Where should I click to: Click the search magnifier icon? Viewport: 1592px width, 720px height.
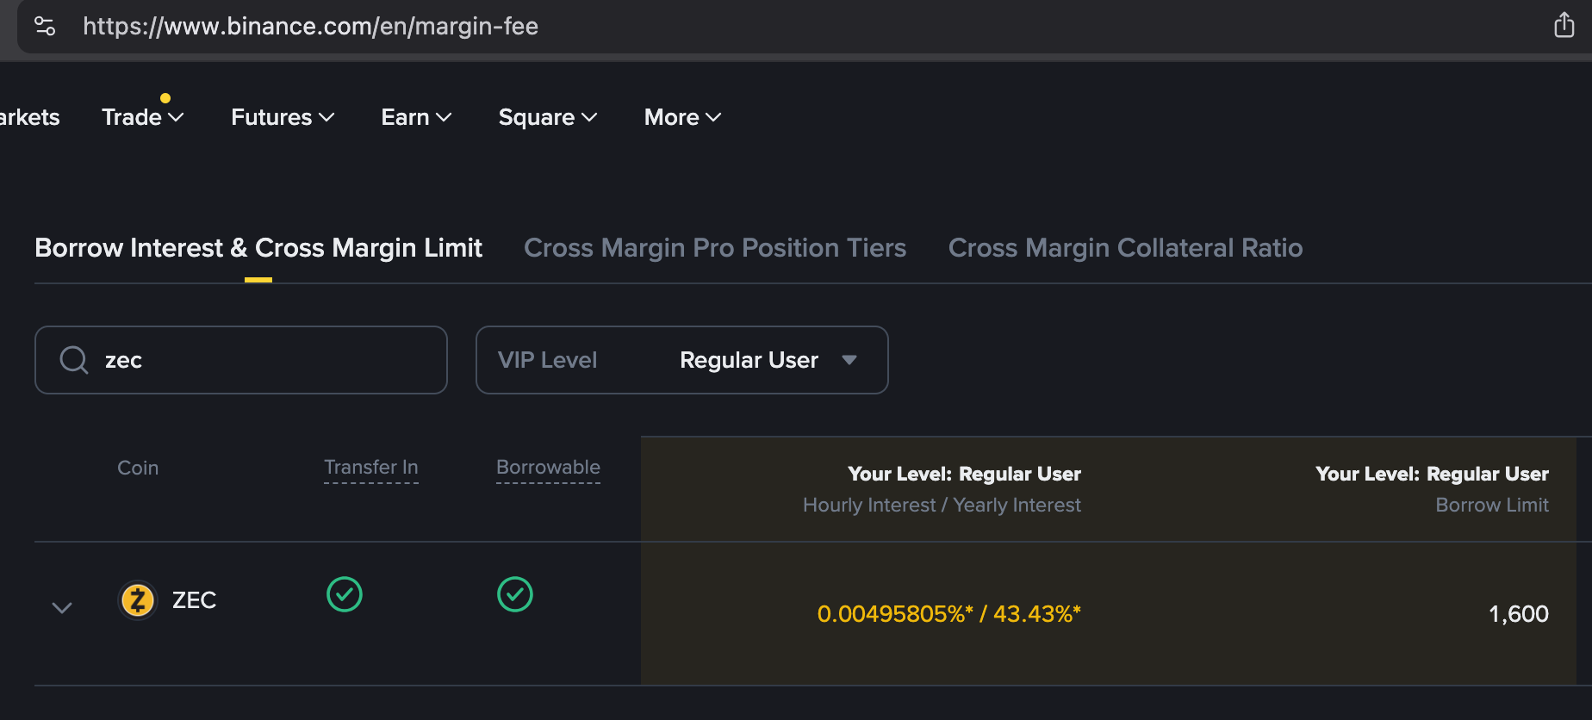(x=74, y=360)
